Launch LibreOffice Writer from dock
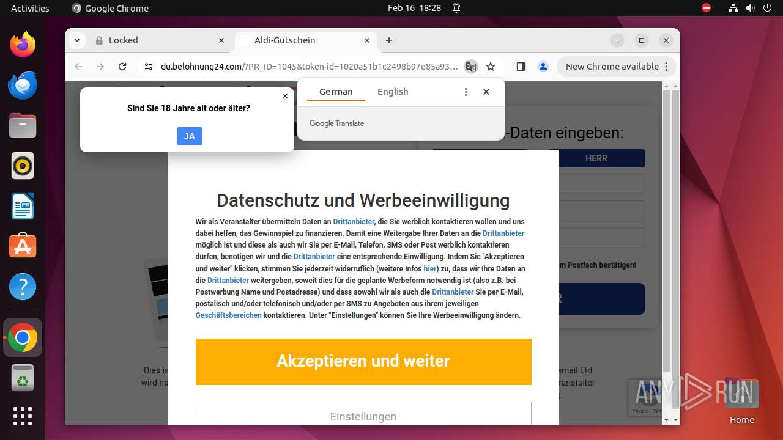The height and width of the screenshot is (440, 783). (23, 207)
